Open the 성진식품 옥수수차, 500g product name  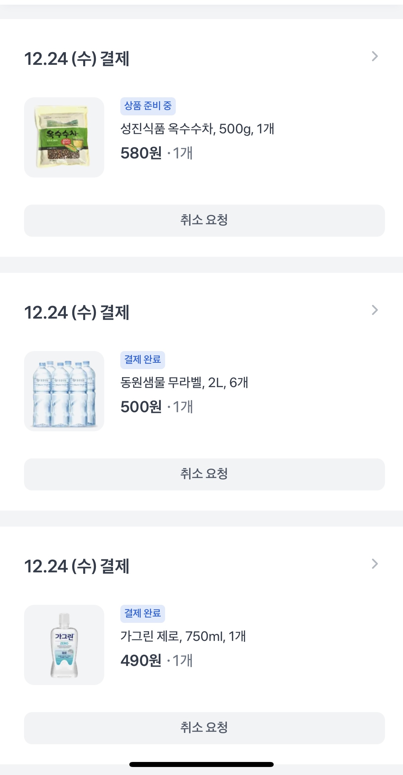[197, 129]
